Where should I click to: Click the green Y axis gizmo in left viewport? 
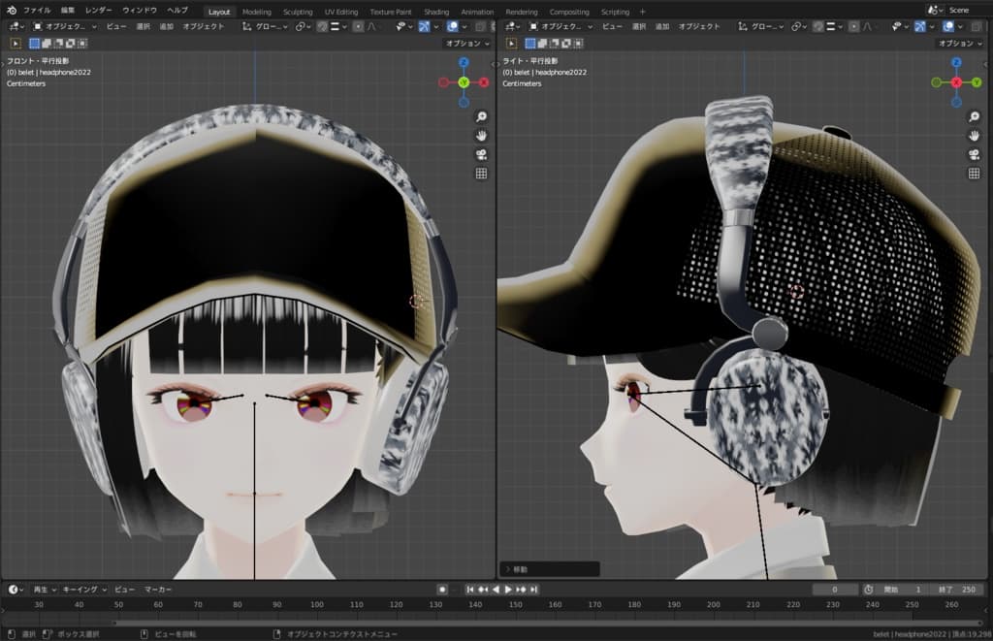coord(464,82)
